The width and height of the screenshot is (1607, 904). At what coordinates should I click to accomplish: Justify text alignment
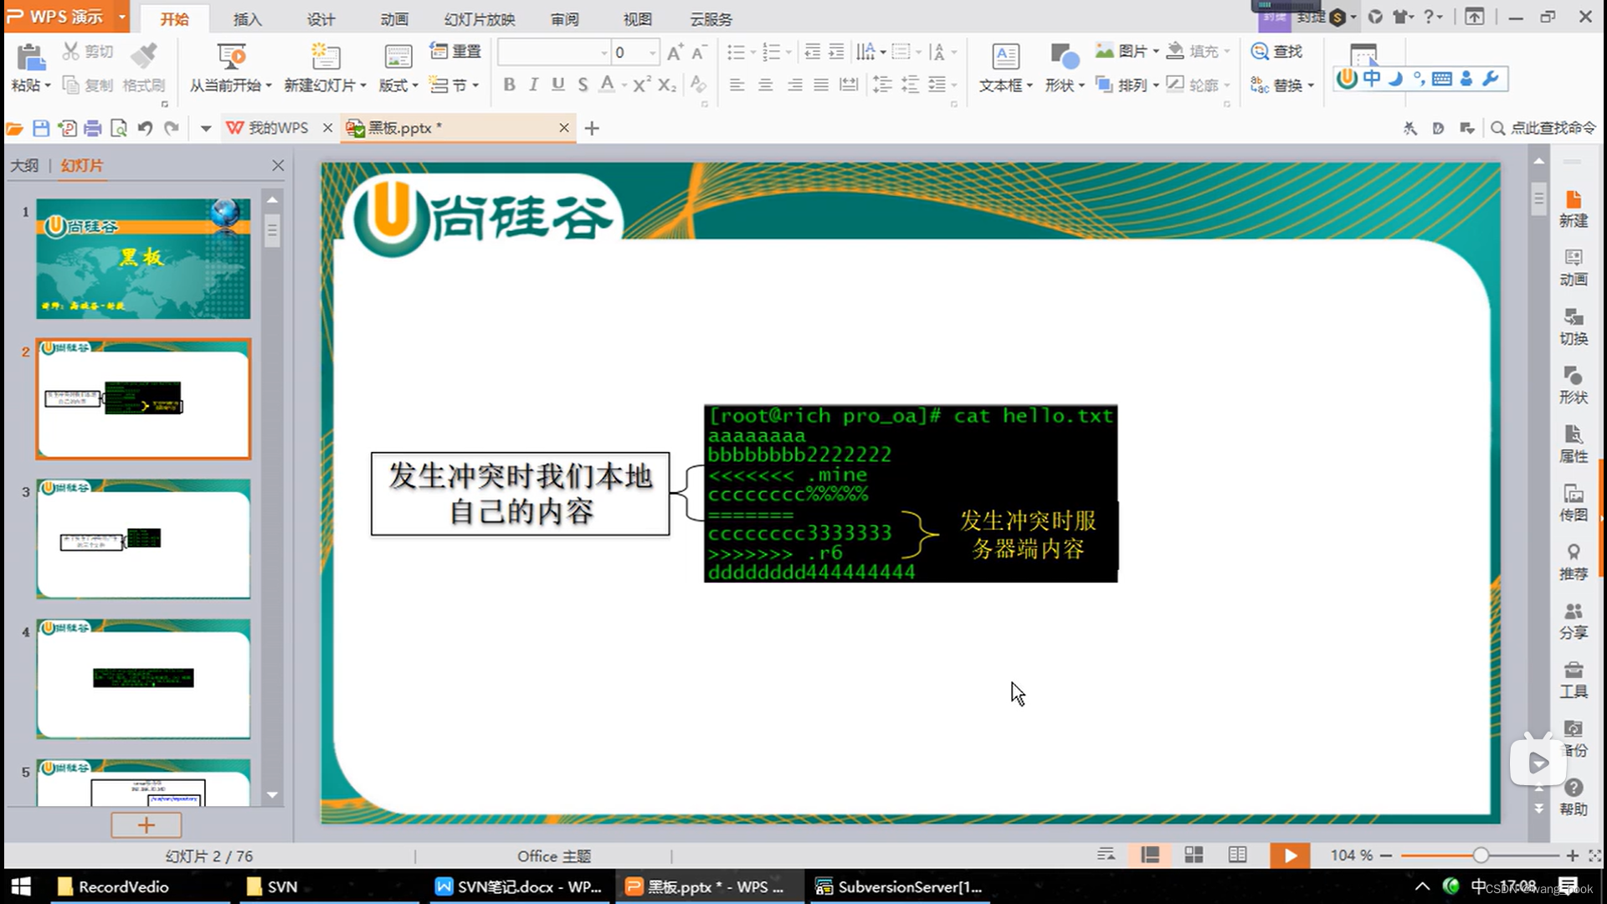821,85
